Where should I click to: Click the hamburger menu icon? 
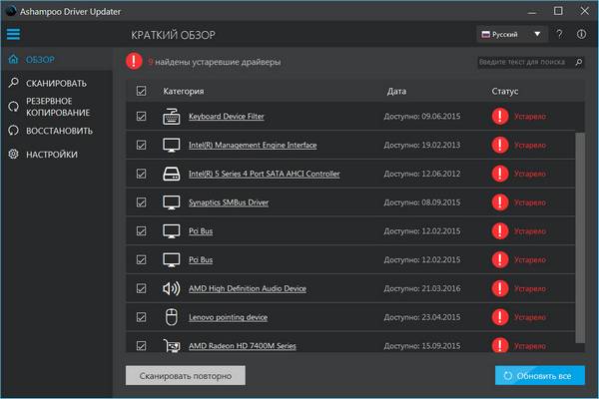click(13, 35)
